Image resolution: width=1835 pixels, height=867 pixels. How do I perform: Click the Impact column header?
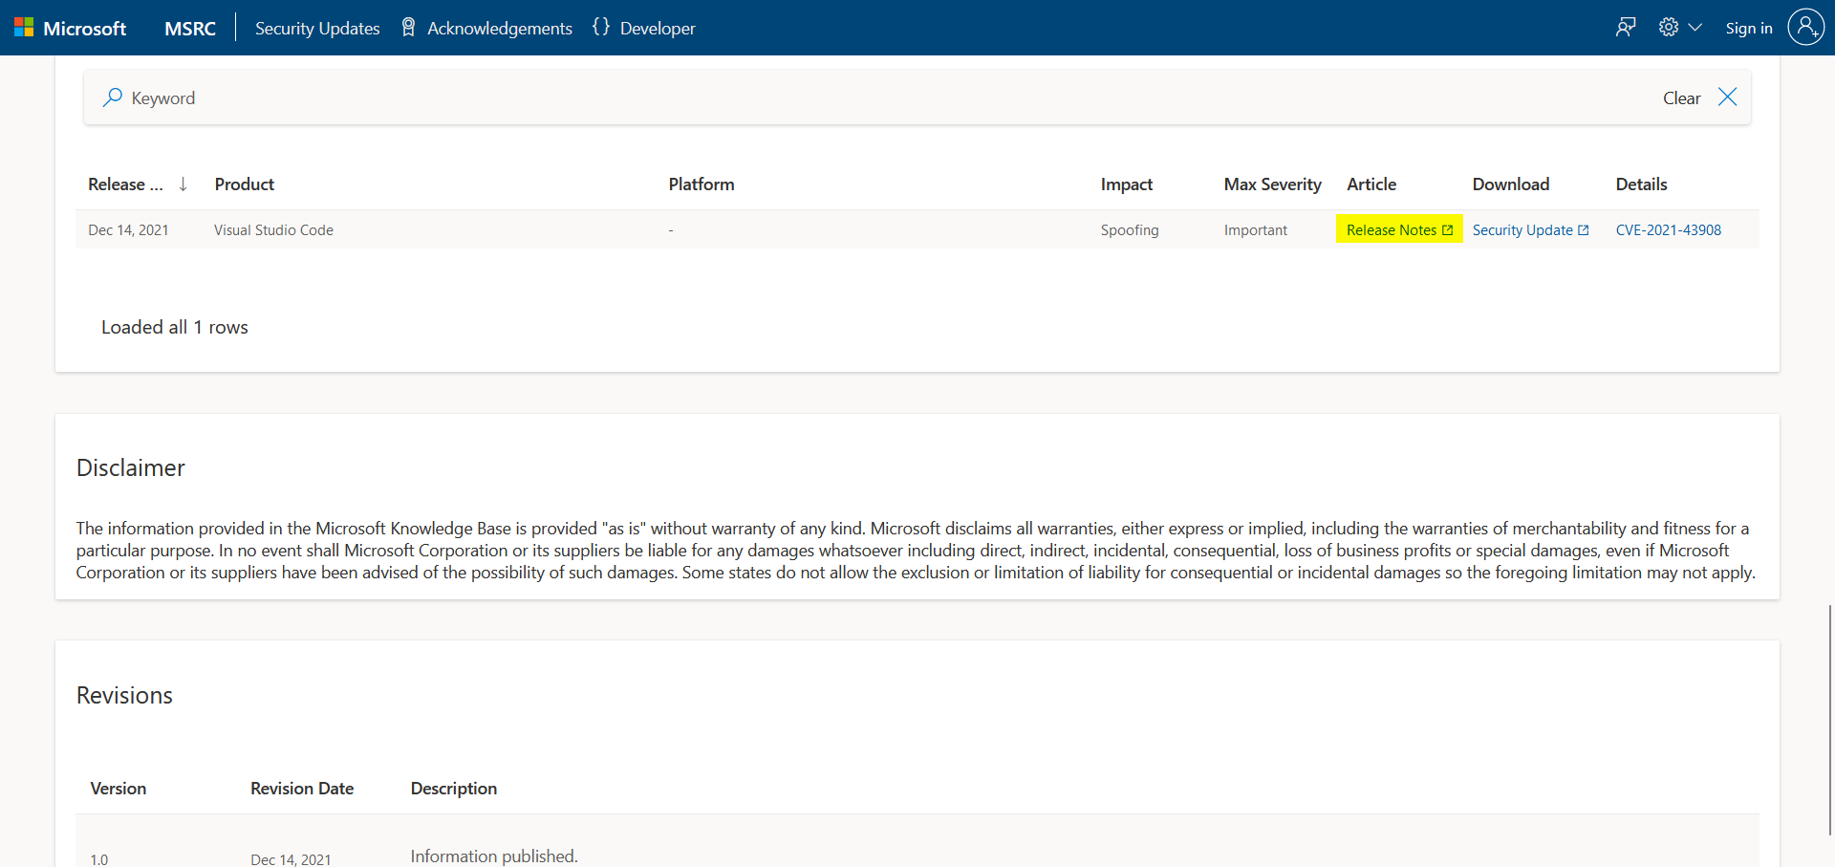[x=1127, y=184]
